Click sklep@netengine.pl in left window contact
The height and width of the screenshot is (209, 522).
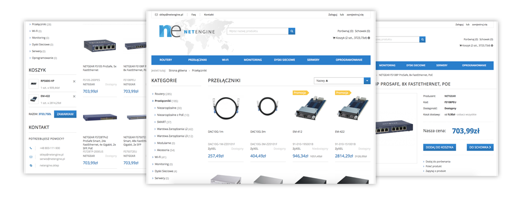point(52,155)
